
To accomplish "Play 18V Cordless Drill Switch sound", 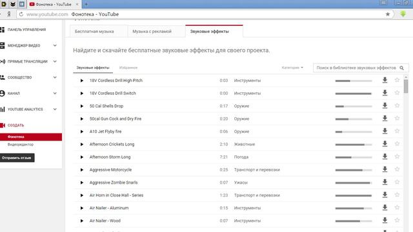I will pyautogui.click(x=82, y=93).
